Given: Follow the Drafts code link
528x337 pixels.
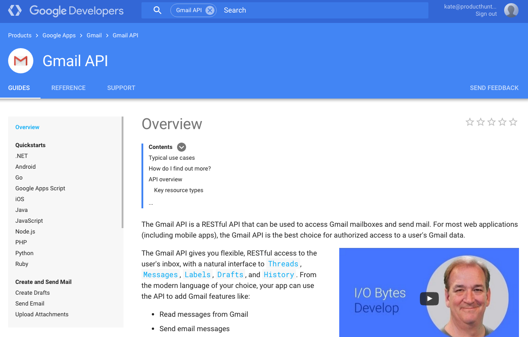Looking at the screenshot, I should (230, 274).
